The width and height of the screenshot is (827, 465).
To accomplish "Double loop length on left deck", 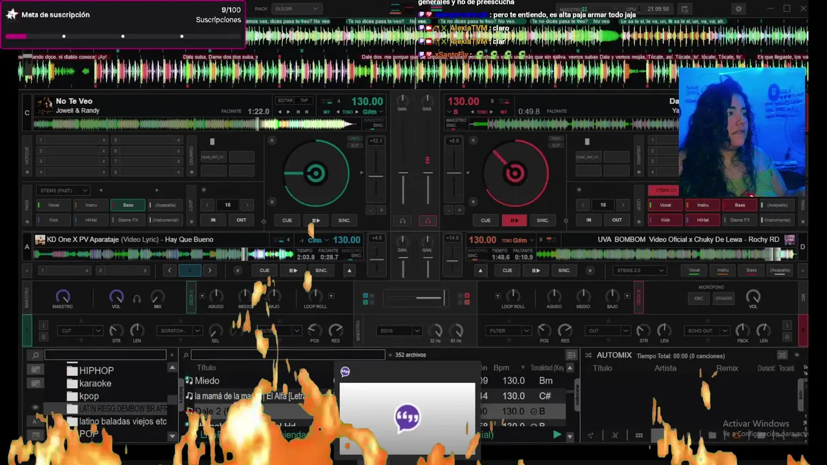I will coord(247,205).
